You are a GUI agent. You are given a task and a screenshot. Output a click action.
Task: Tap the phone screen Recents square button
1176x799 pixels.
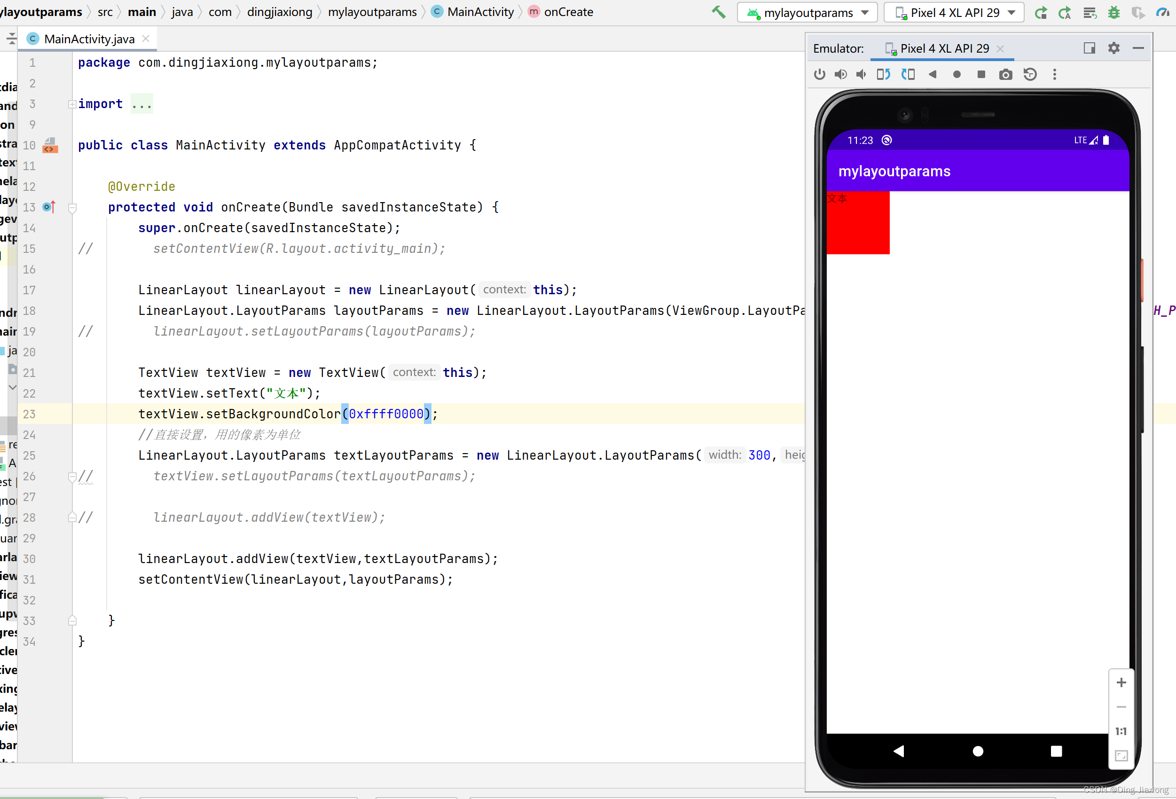click(x=1056, y=751)
